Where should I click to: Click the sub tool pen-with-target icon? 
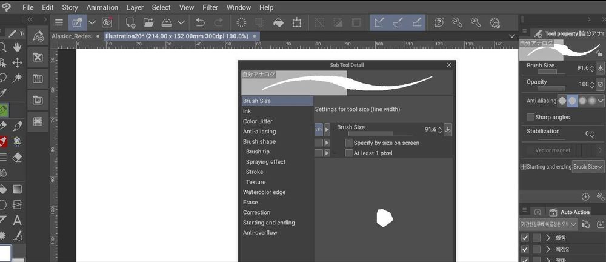pyautogui.click(x=38, y=36)
